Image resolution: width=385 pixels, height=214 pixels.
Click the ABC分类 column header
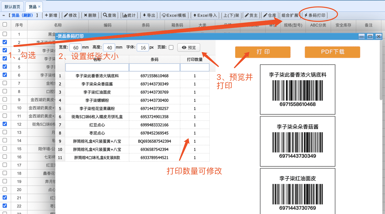point(318,25)
